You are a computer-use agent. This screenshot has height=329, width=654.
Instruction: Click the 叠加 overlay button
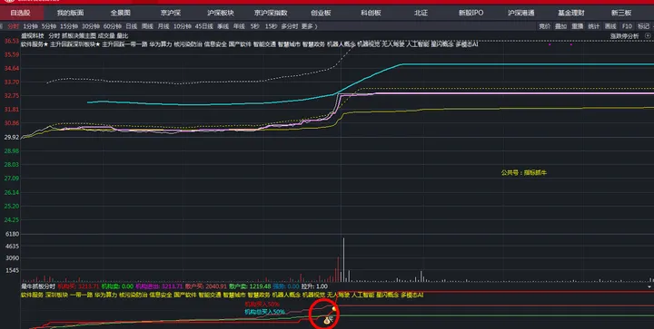(560, 26)
